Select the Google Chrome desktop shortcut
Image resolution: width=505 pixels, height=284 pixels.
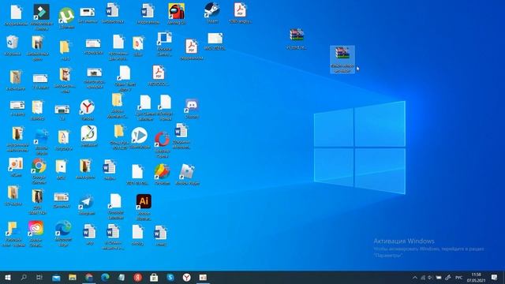pos(39,171)
